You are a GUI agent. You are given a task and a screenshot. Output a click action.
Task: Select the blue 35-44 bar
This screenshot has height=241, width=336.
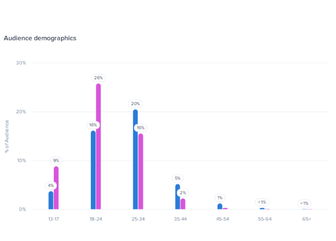178,197
